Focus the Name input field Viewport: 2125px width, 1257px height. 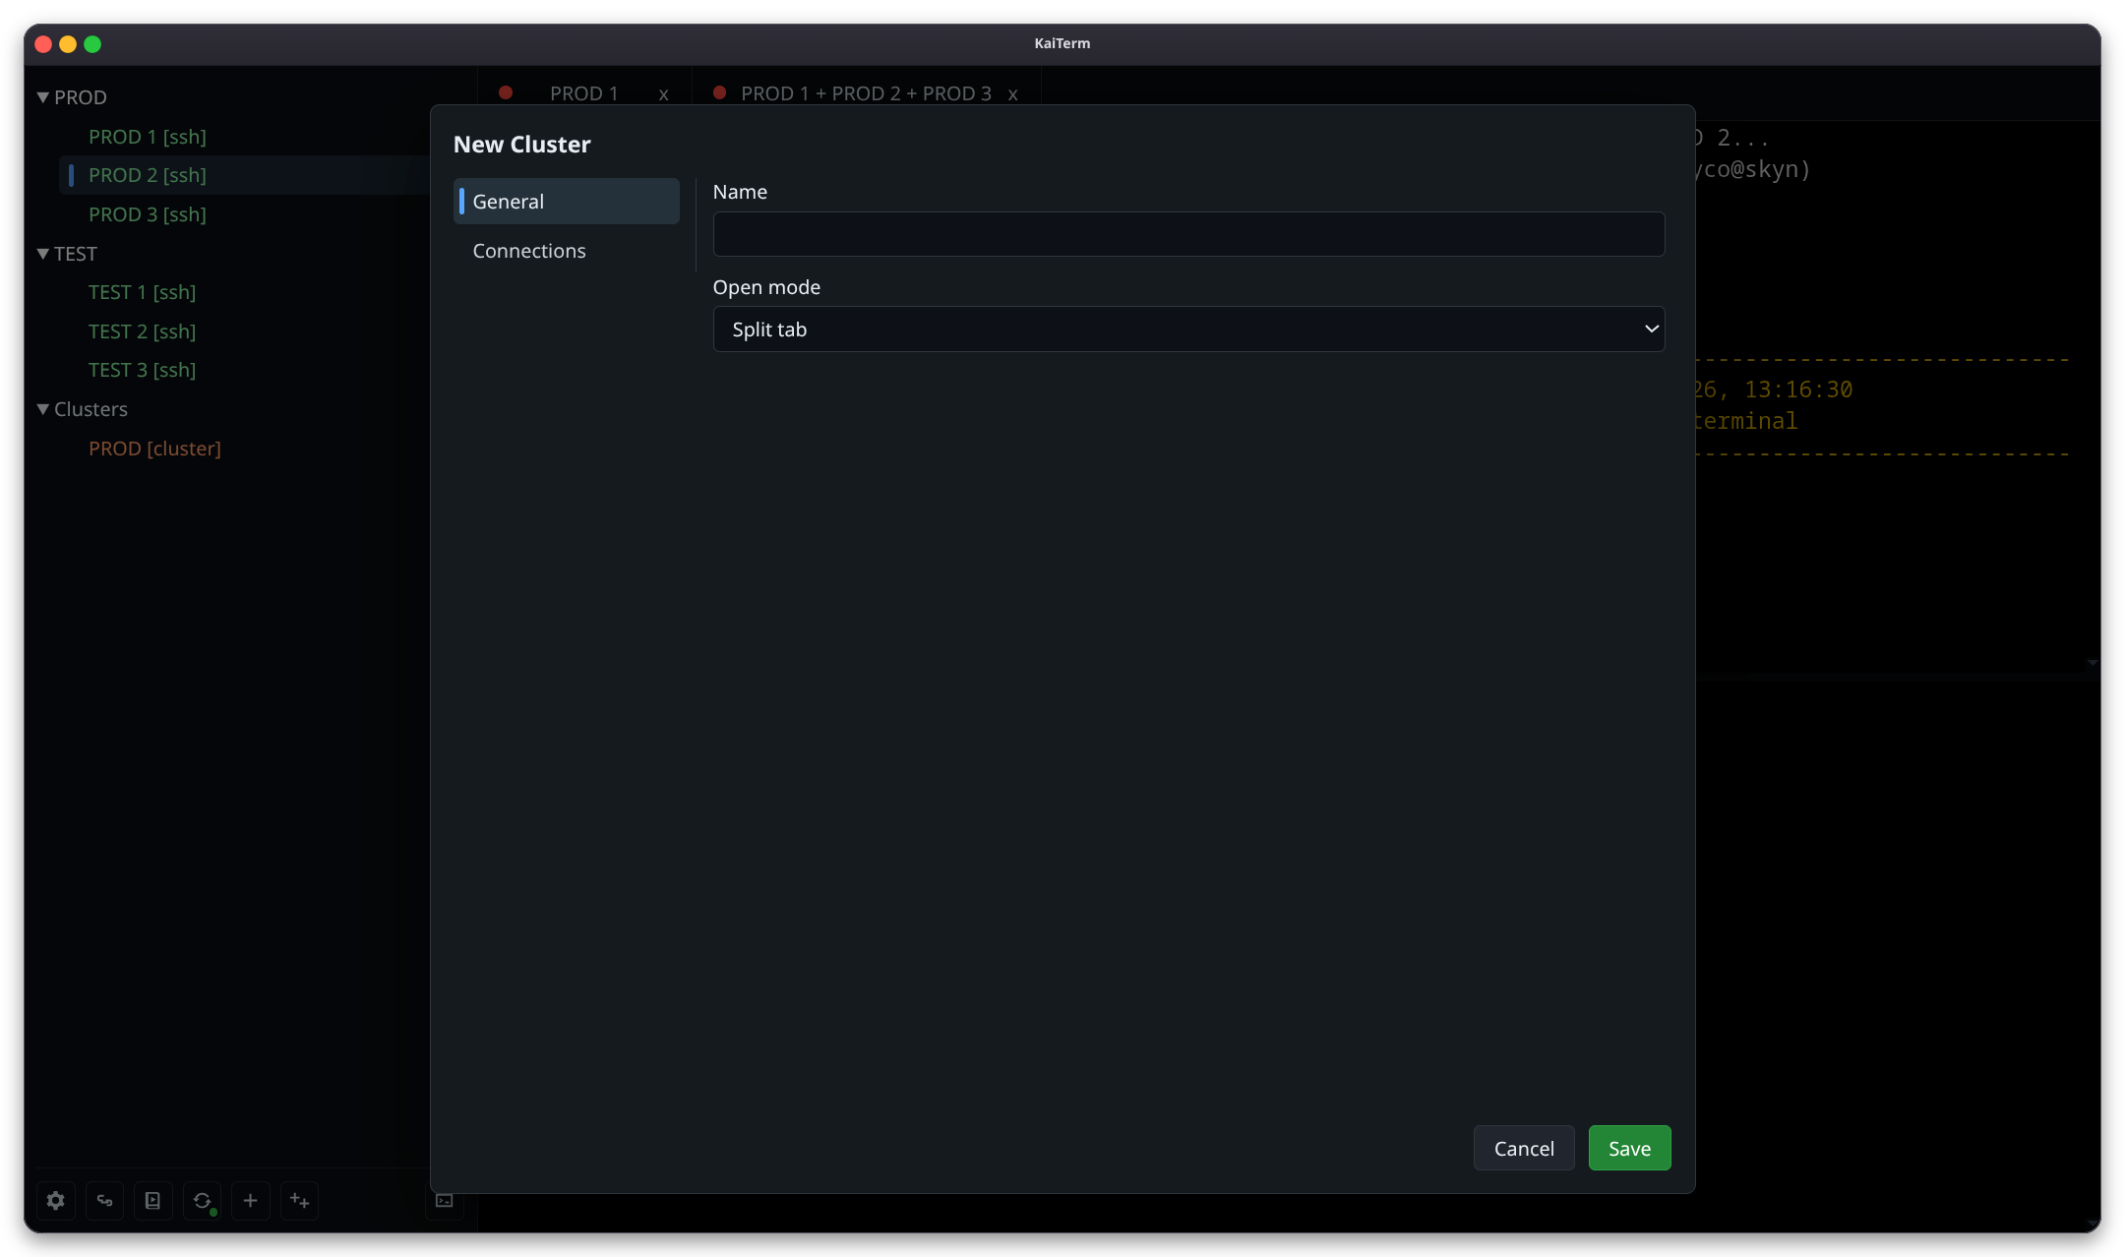pos(1188,234)
